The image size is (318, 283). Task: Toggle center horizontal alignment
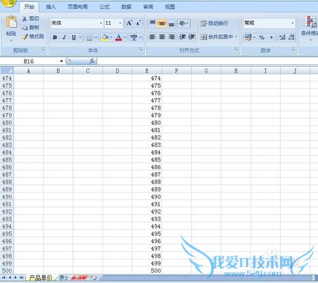pyautogui.click(x=162, y=37)
